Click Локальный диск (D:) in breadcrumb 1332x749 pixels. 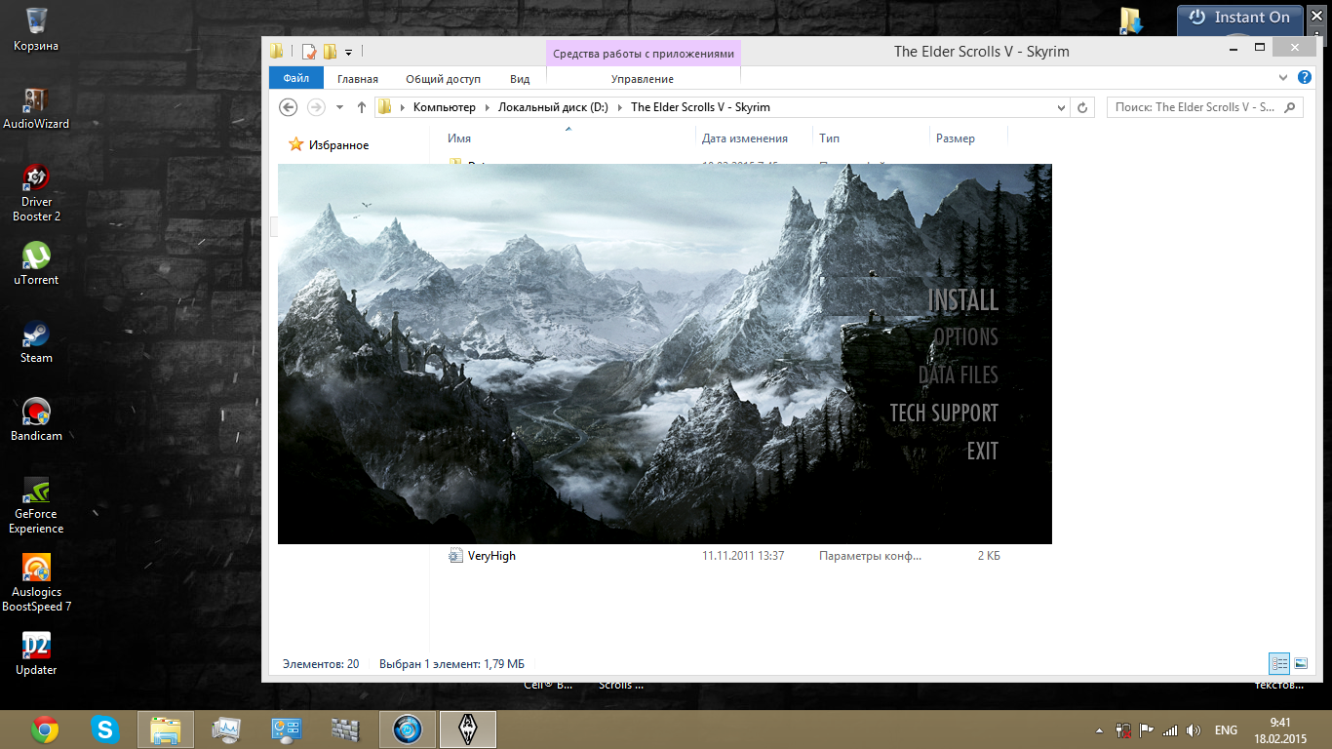click(x=553, y=107)
